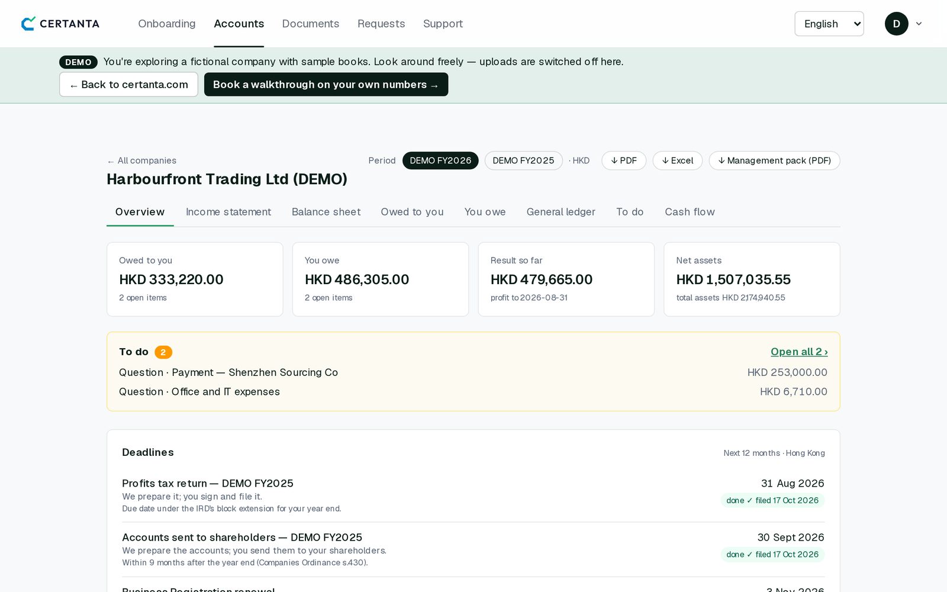This screenshot has height=592, width=947.
Task: Open the user avatar D menu
Action: (896, 24)
